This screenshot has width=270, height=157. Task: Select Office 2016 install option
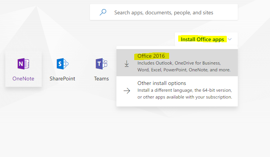tap(177, 63)
